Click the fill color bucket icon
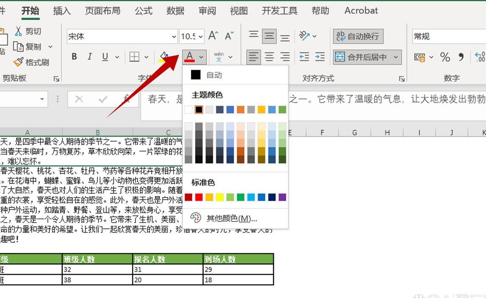This screenshot has width=486, height=298. (x=164, y=57)
